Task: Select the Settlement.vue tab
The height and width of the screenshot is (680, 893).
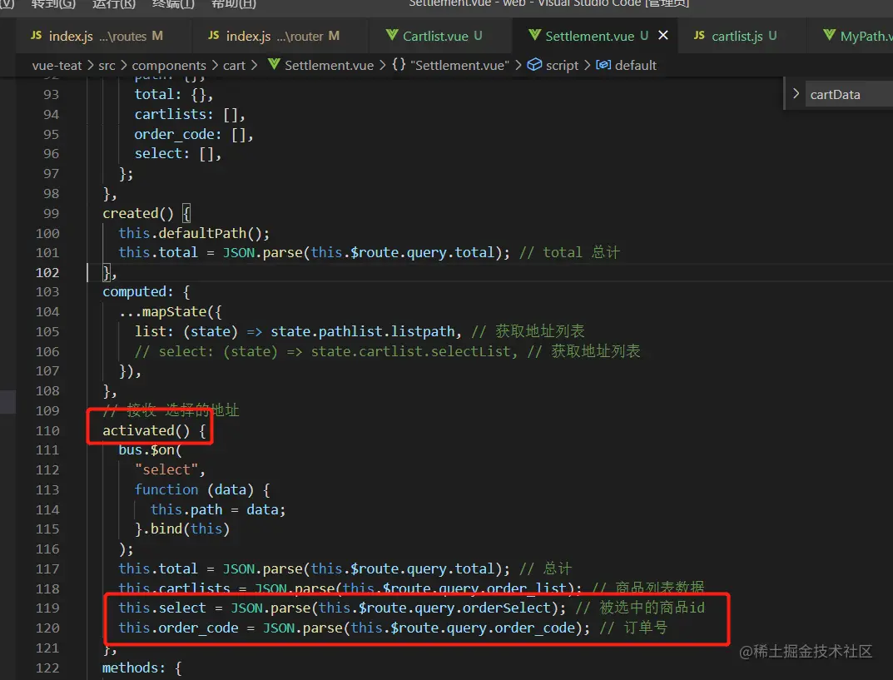Action: tap(588, 36)
